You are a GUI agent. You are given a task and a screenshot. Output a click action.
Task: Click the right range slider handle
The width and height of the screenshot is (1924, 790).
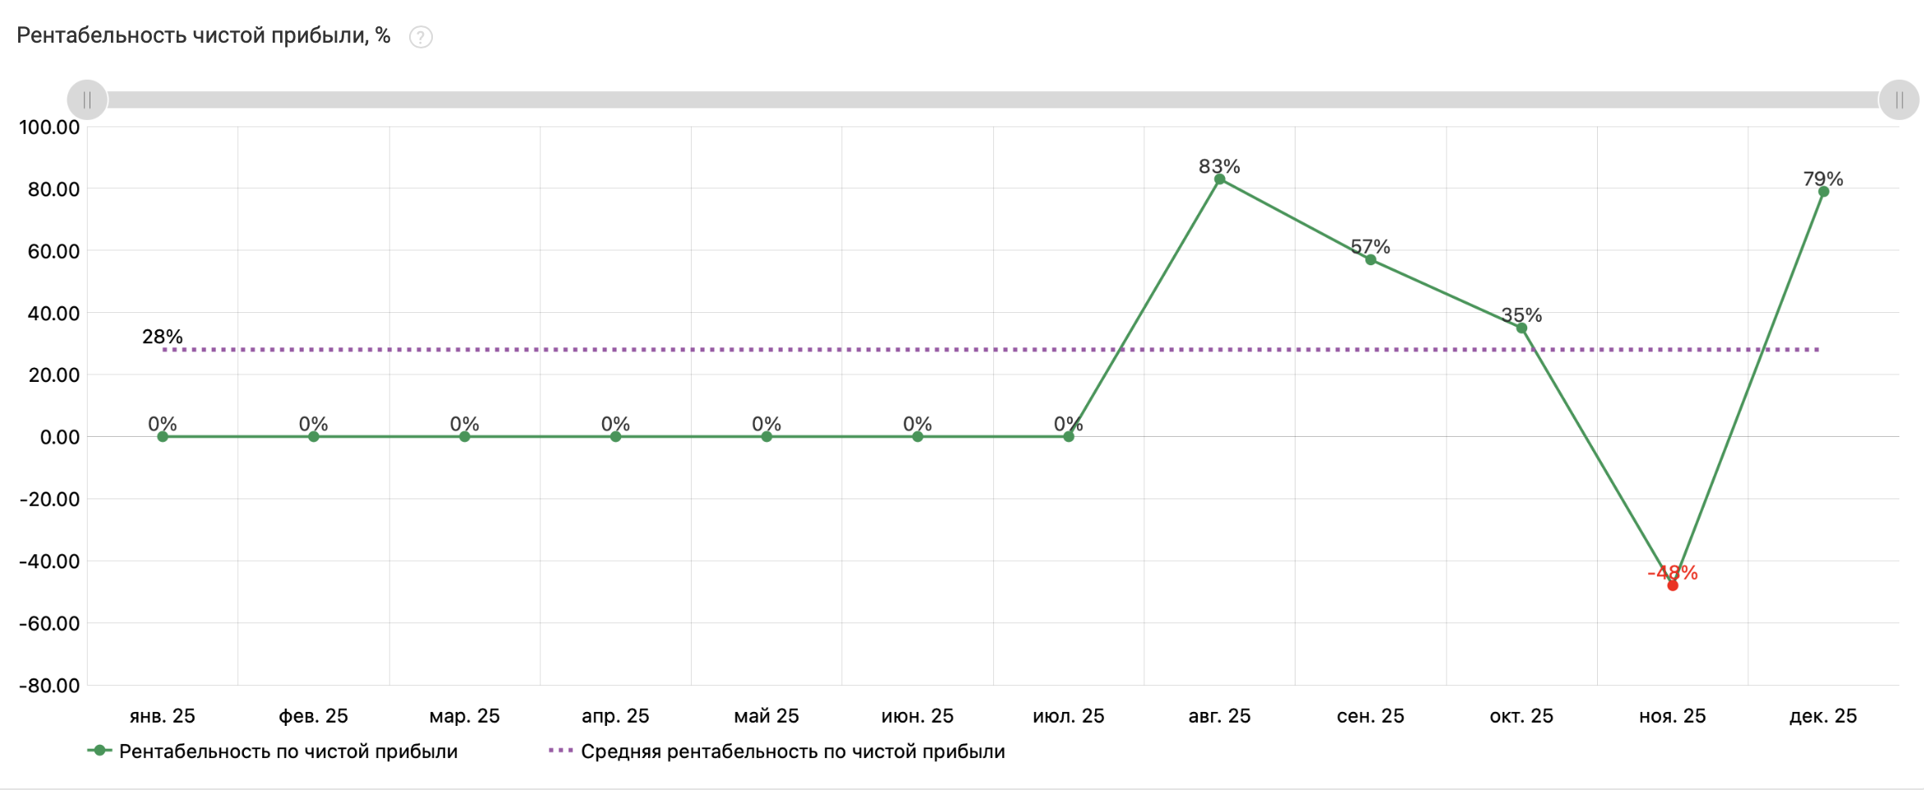1899,100
